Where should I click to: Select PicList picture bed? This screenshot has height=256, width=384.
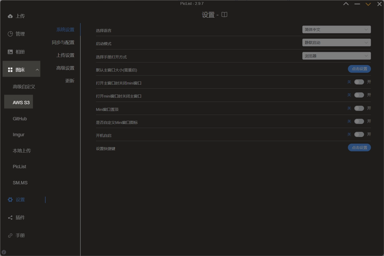(x=19, y=167)
